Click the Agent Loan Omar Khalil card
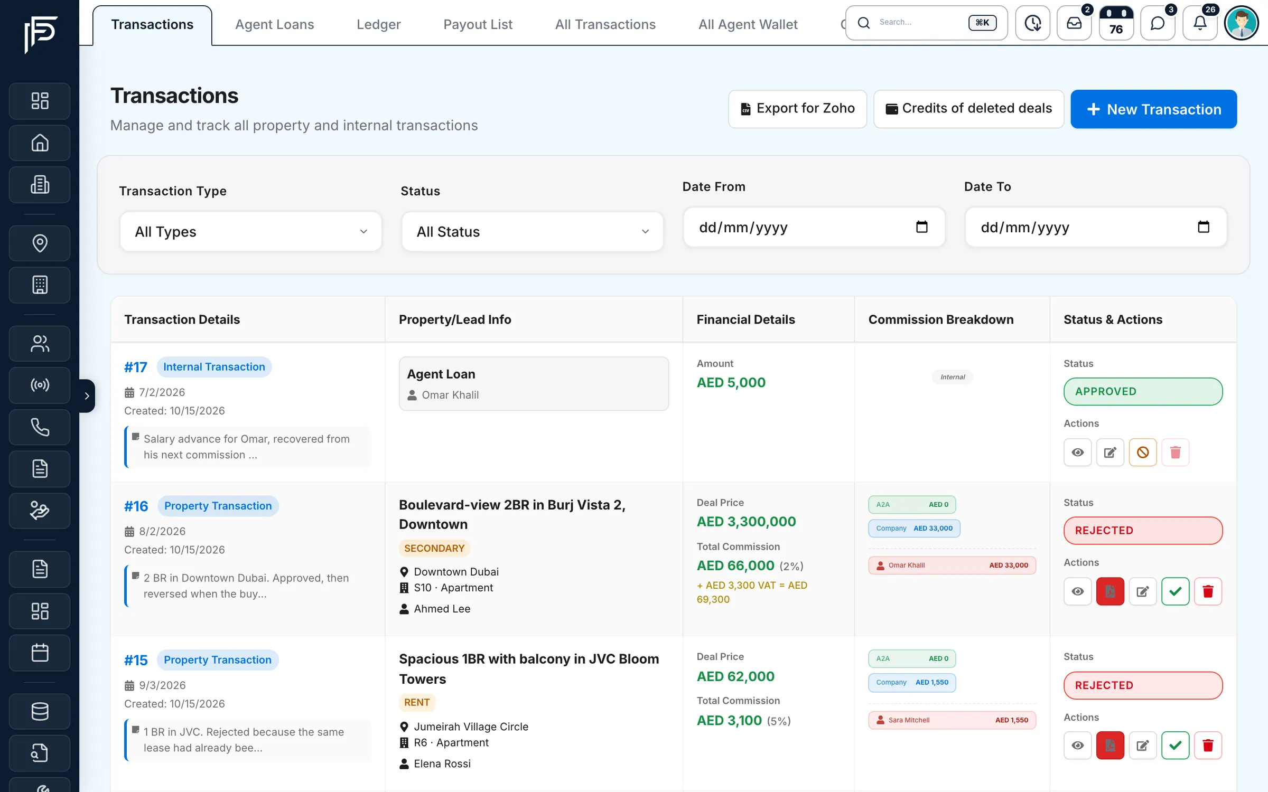Screen dimensions: 1268x792 coord(534,383)
